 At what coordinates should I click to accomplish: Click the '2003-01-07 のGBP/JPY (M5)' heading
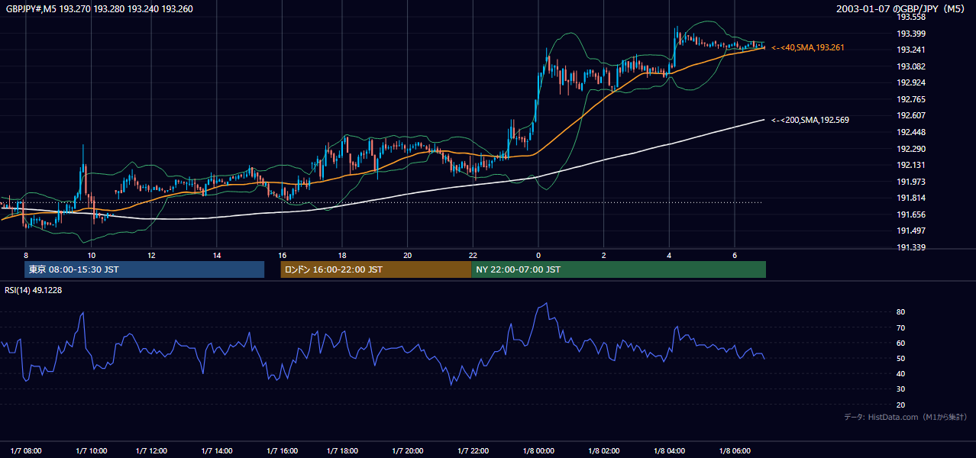tap(902, 8)
